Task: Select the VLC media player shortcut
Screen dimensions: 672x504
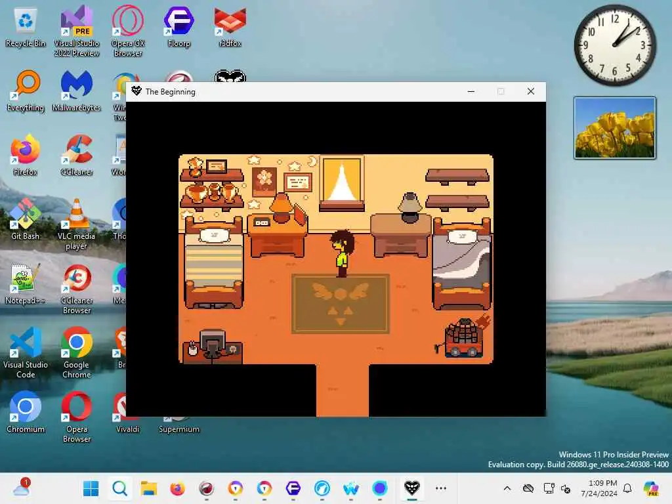Action: pyautogui.click(x=76, y=224)
